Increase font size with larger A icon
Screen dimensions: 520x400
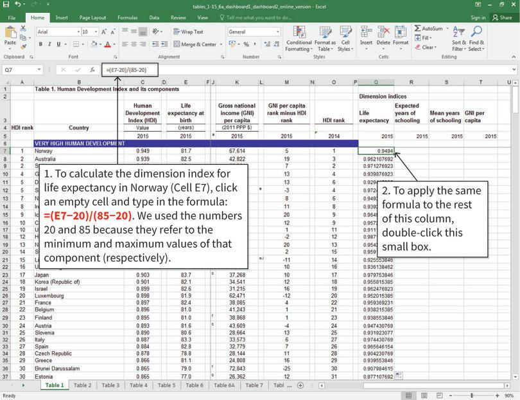[104, 32]
